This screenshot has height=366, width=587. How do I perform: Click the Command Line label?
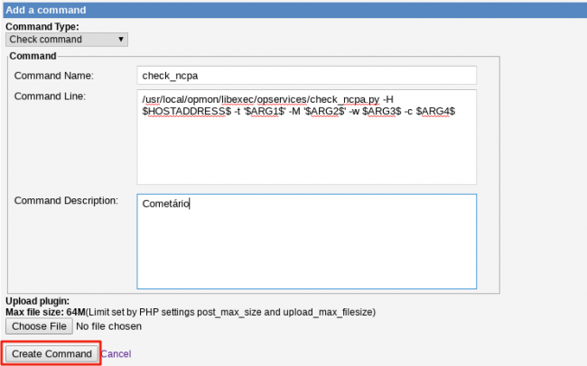(x=49, y=96)
